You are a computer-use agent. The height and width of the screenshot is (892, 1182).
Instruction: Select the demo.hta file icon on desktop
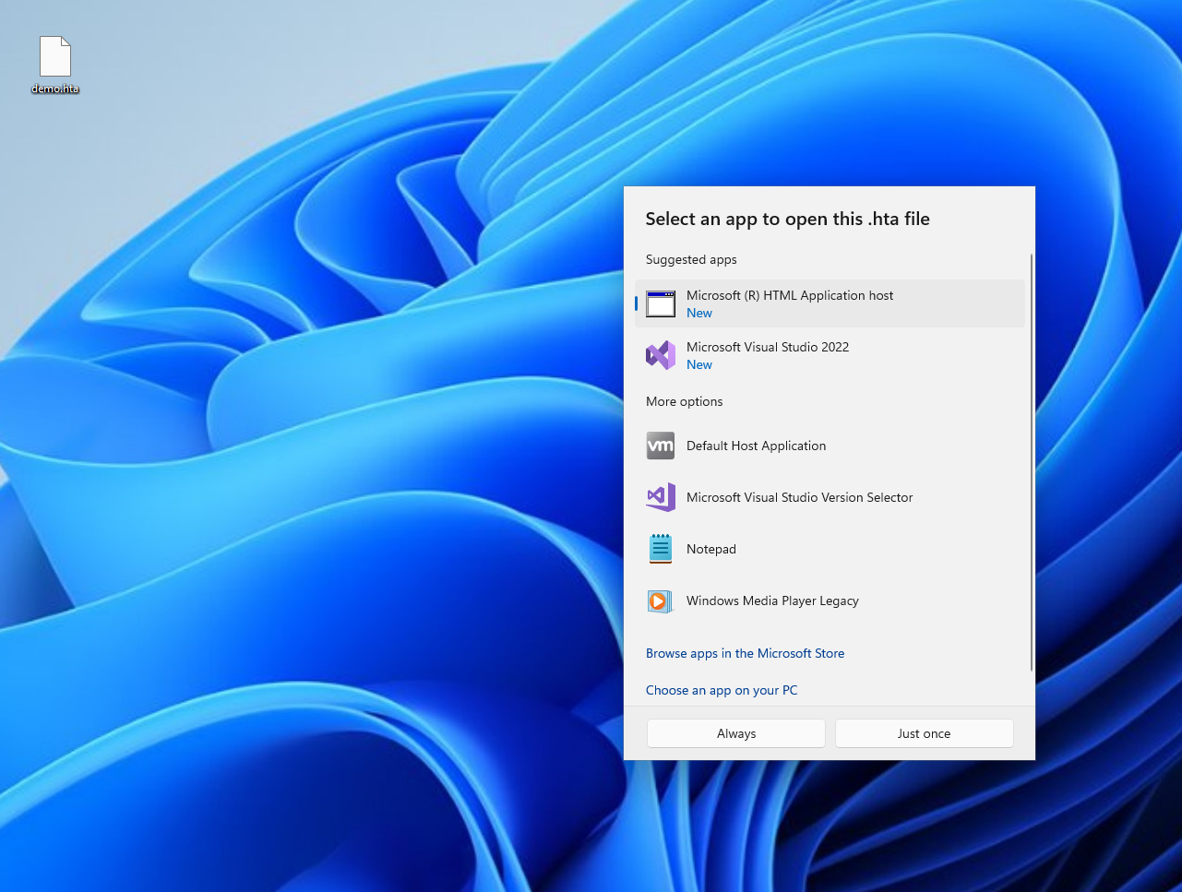tap(55, 56)
